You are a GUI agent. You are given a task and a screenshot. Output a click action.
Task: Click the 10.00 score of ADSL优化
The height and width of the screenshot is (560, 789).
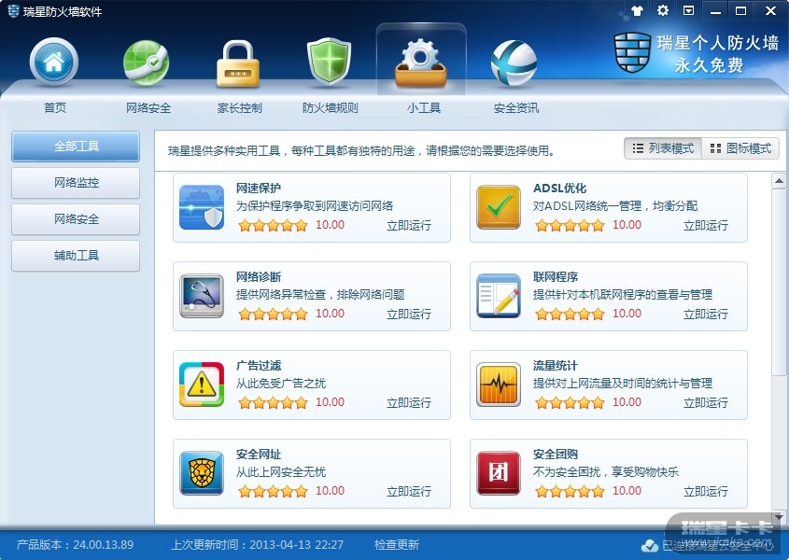point(627,225)
